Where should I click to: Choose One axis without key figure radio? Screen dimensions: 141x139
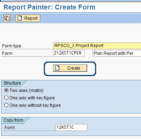(6, 105)
